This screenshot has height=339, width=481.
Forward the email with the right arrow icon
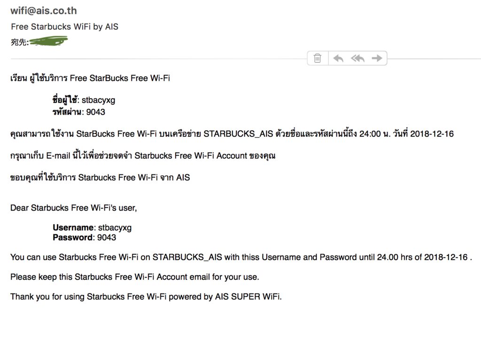377,58
